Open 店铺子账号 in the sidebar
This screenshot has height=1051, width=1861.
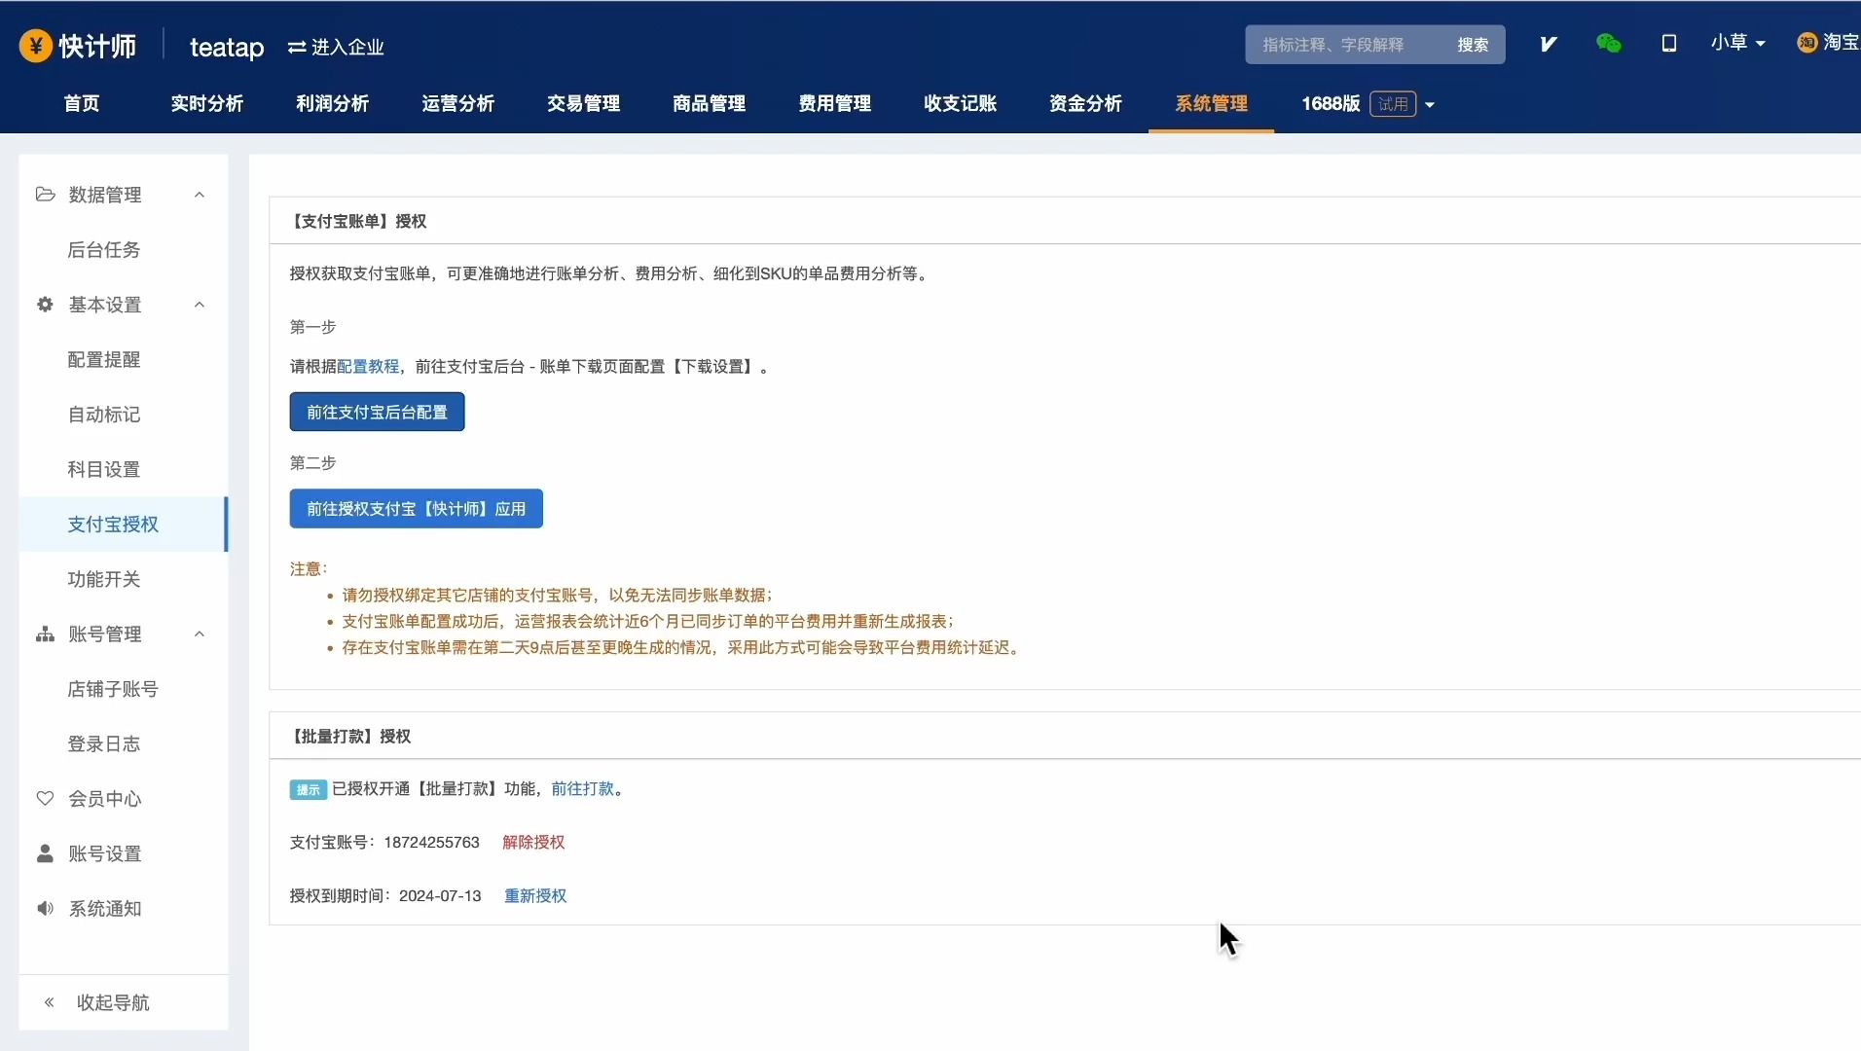113,689
